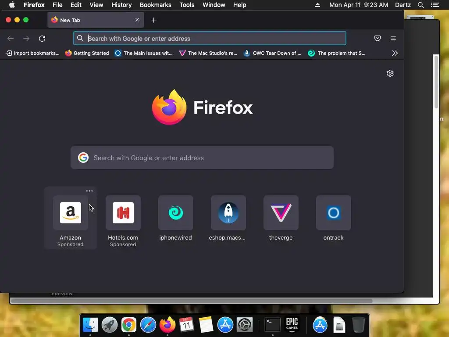The width and height of the screenshot is (449, 337).
Task: Open The problem that S bookmark
Action: tap(337, 53)
